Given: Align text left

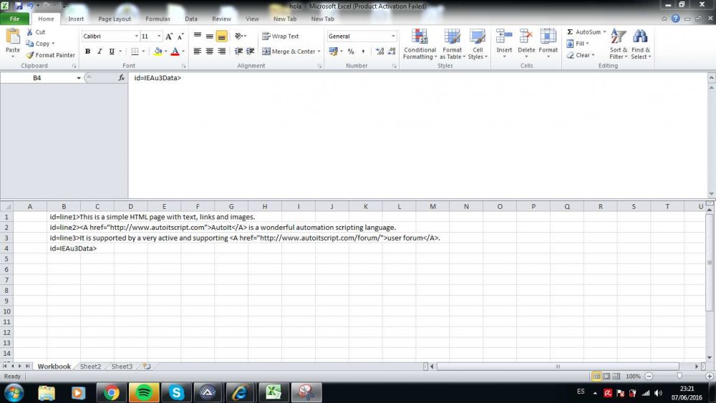Looking at the screenshot, I should coord(198,51).
